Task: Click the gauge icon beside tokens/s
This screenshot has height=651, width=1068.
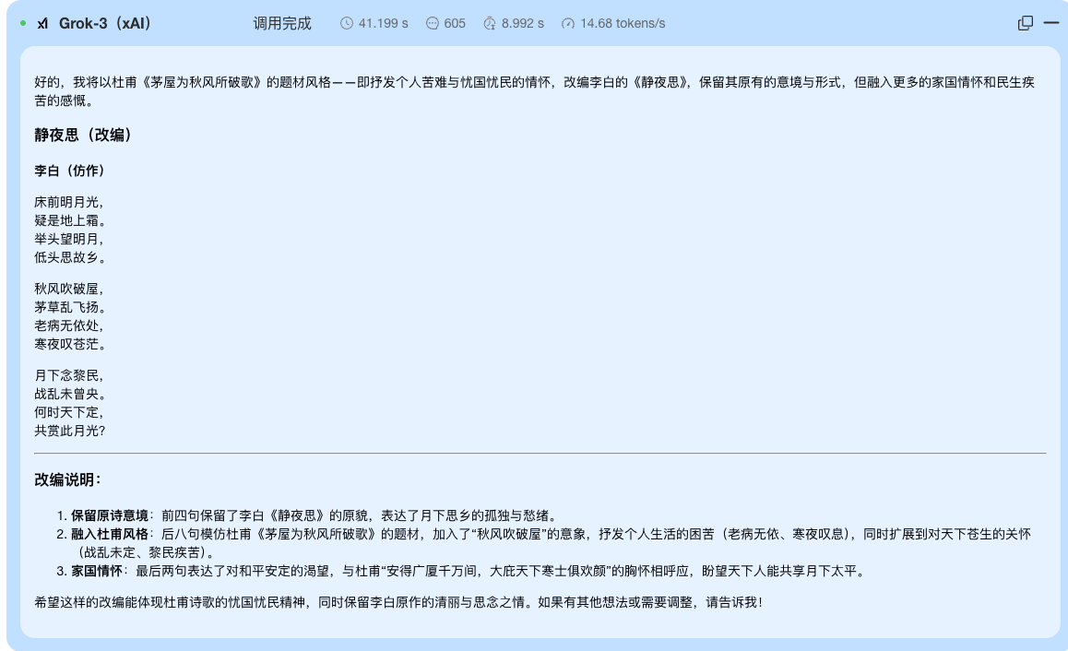Action: [568, 24]
